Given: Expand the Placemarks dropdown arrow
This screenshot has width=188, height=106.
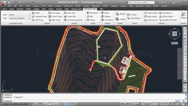Looking at the screenshot, I should pyautogui.click(x=99, y=13).
